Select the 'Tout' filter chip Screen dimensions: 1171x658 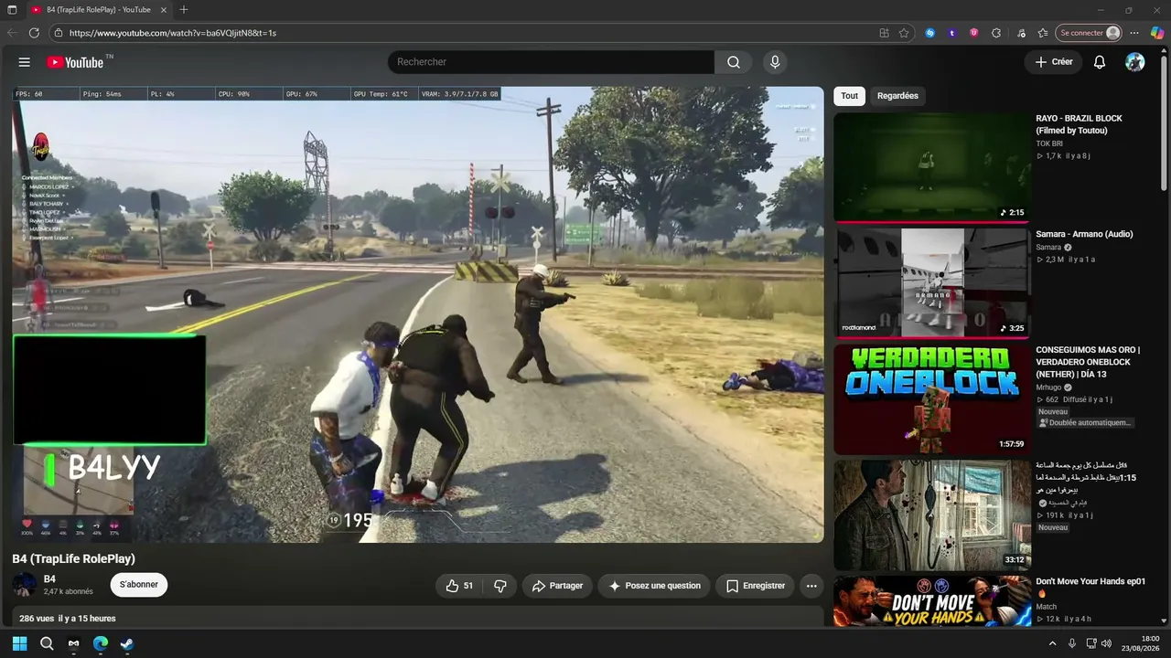[x=850, y=96]
